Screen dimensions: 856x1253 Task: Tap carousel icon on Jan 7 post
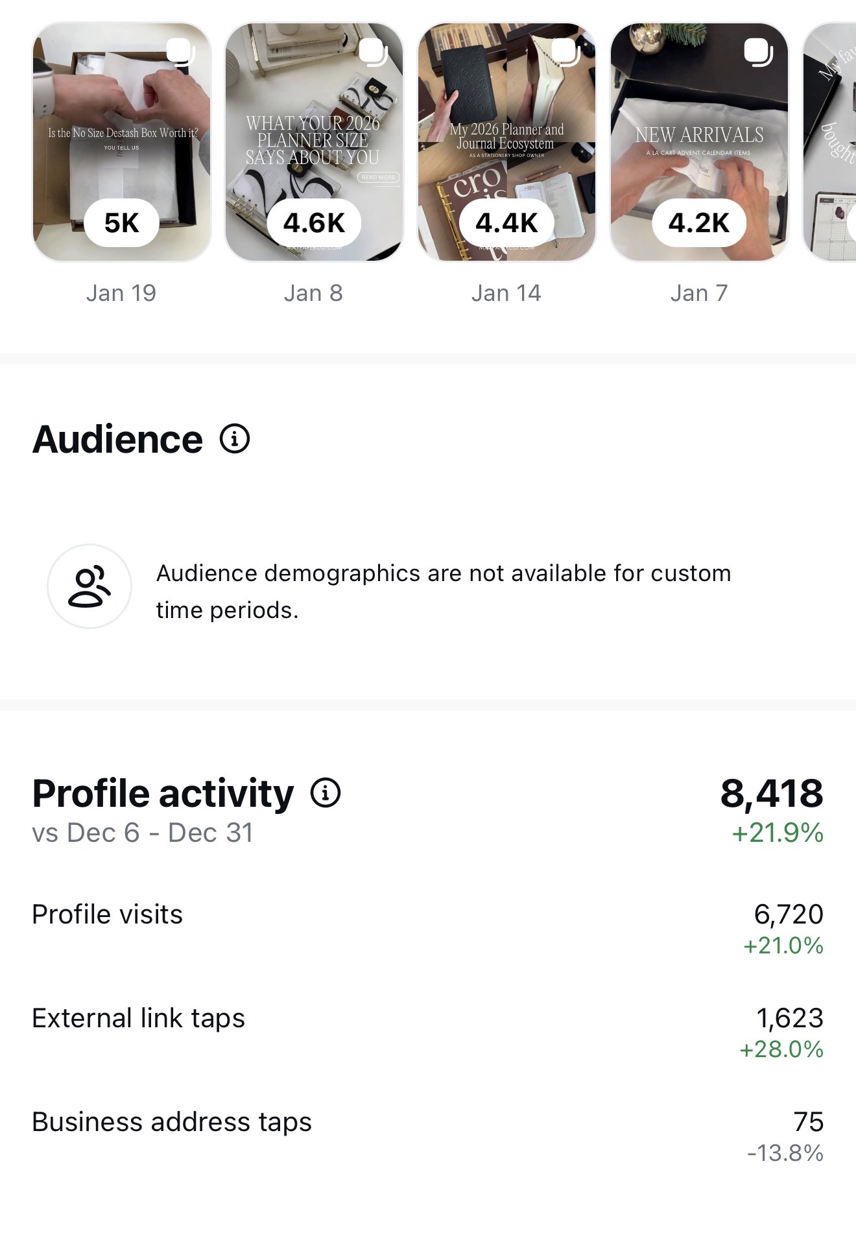(758, 52)
